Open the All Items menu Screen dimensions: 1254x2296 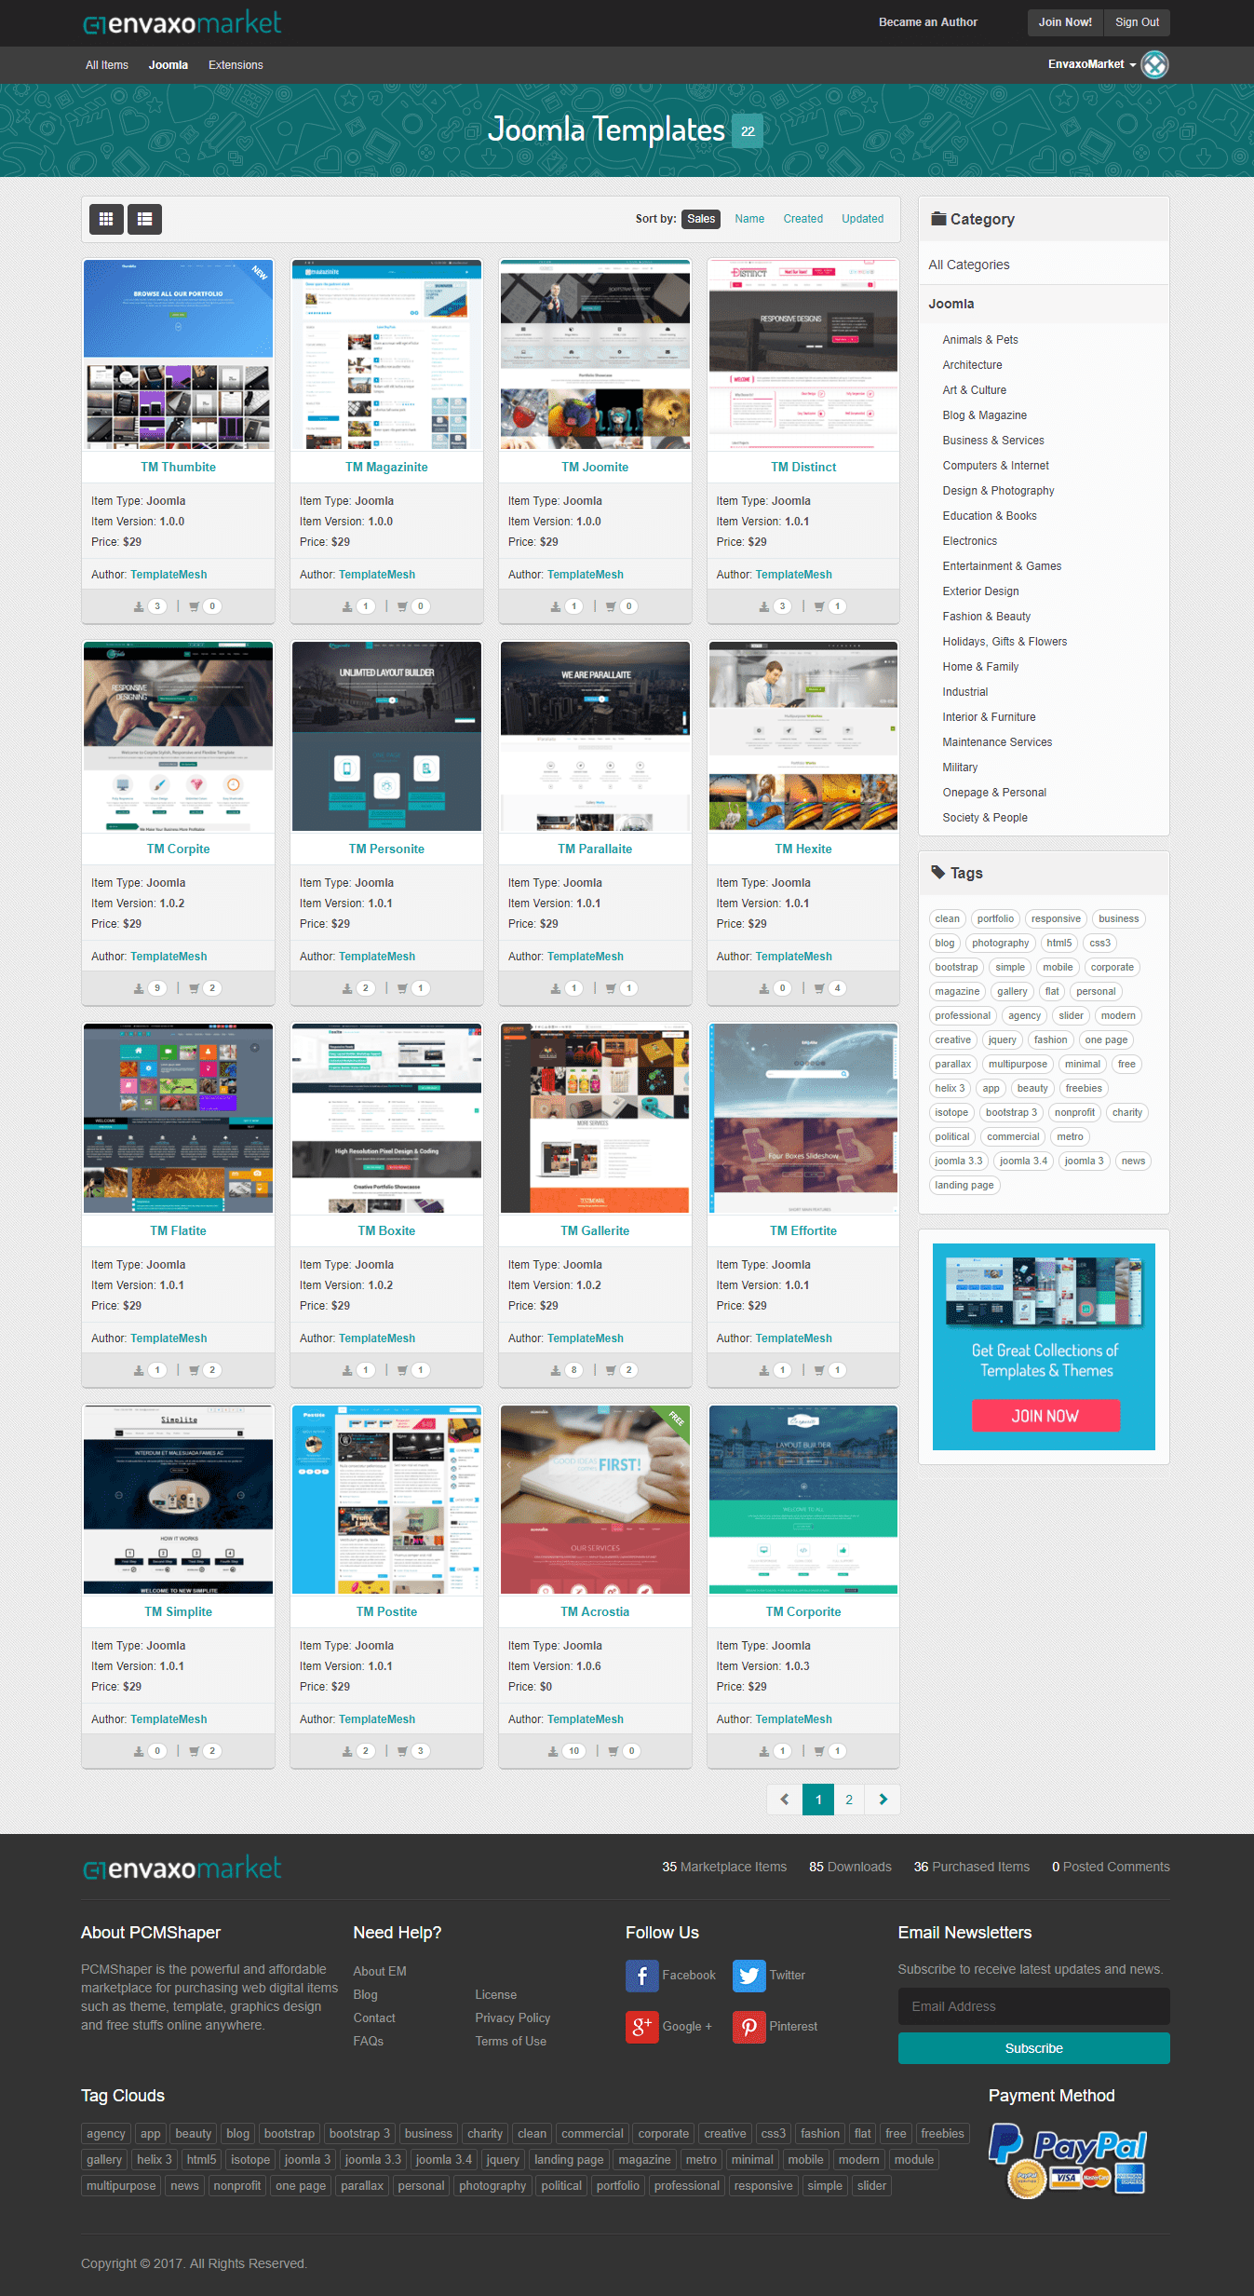(x=107, y=65)
